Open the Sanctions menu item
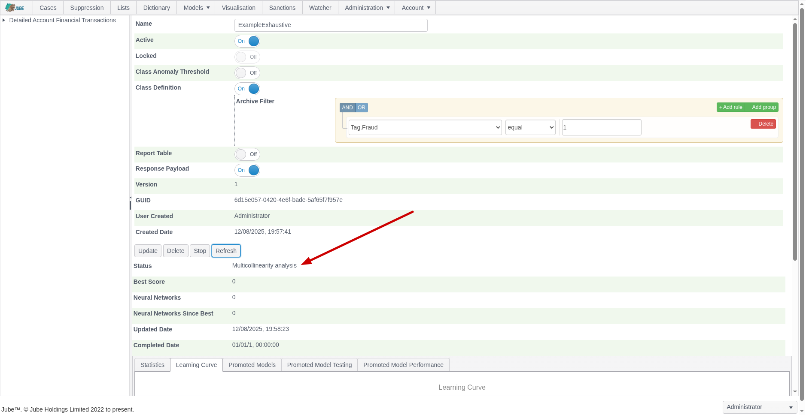The height and width of the screenshot is (415, 806). point(282,8)
